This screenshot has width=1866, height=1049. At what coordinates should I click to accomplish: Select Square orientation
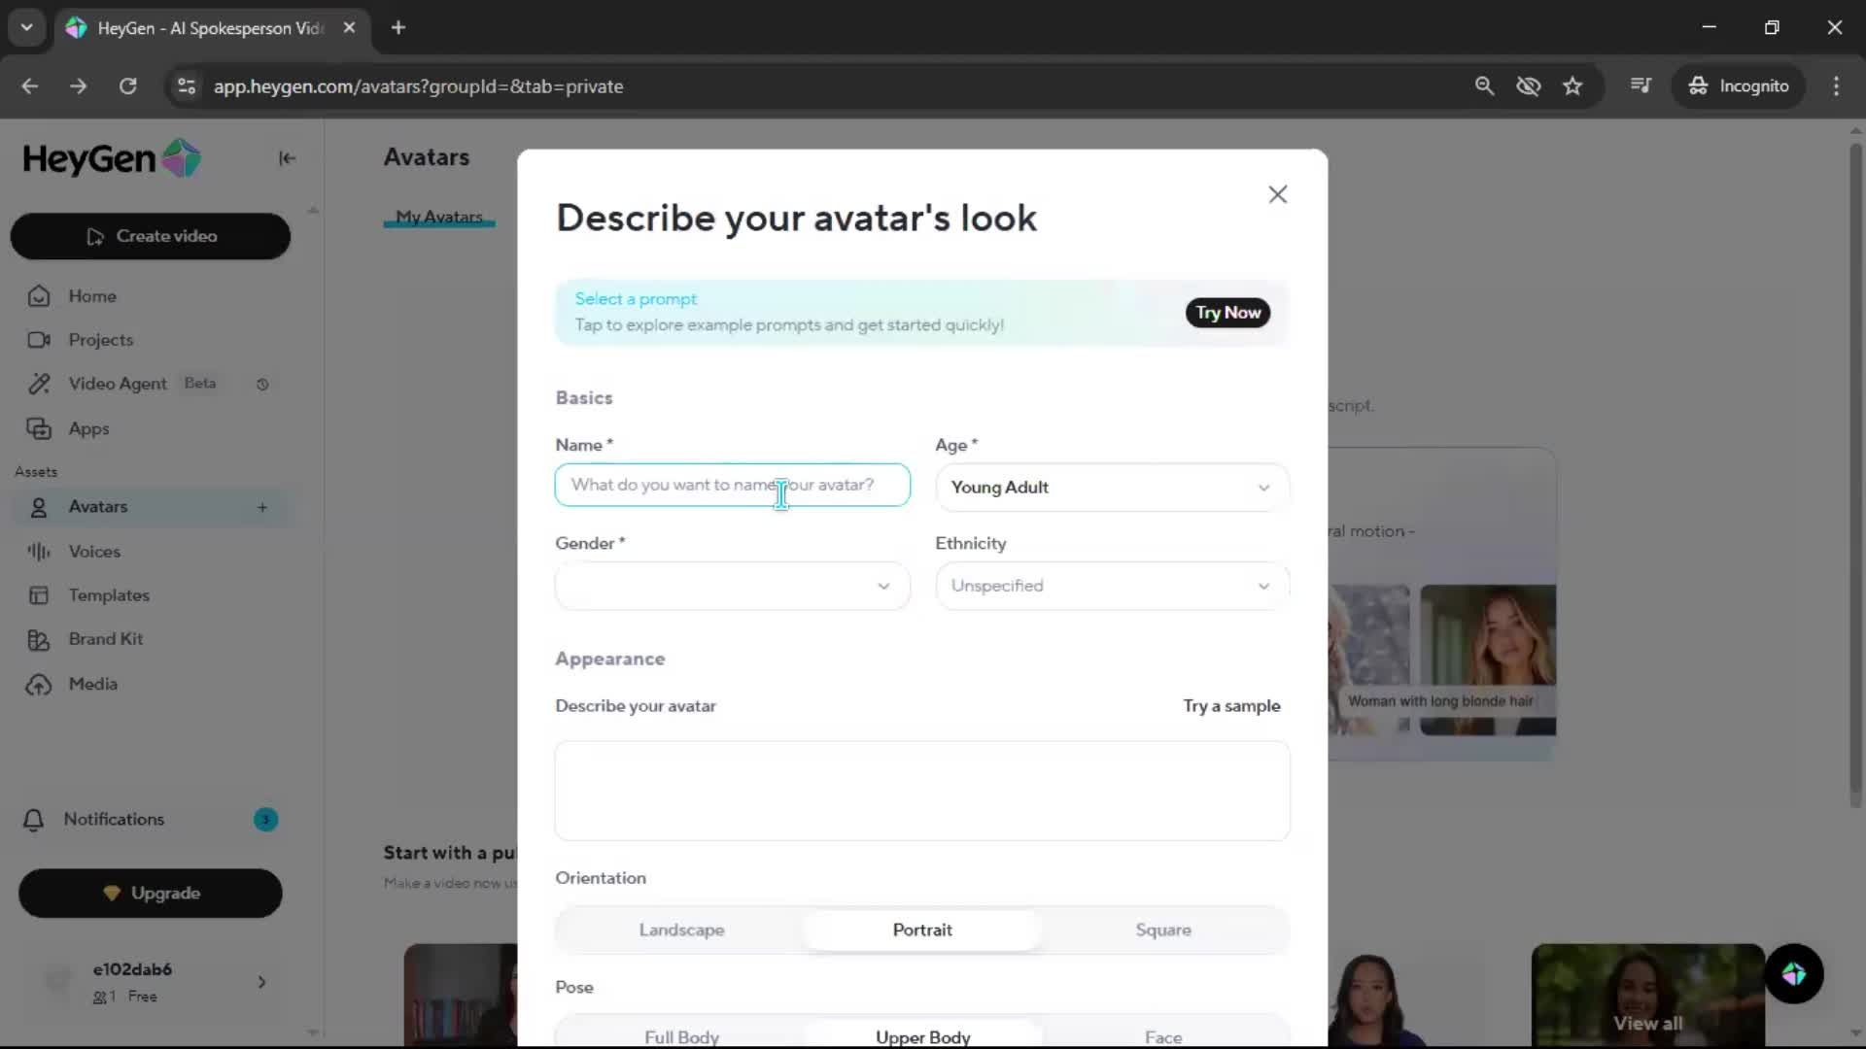(1162, 930)
